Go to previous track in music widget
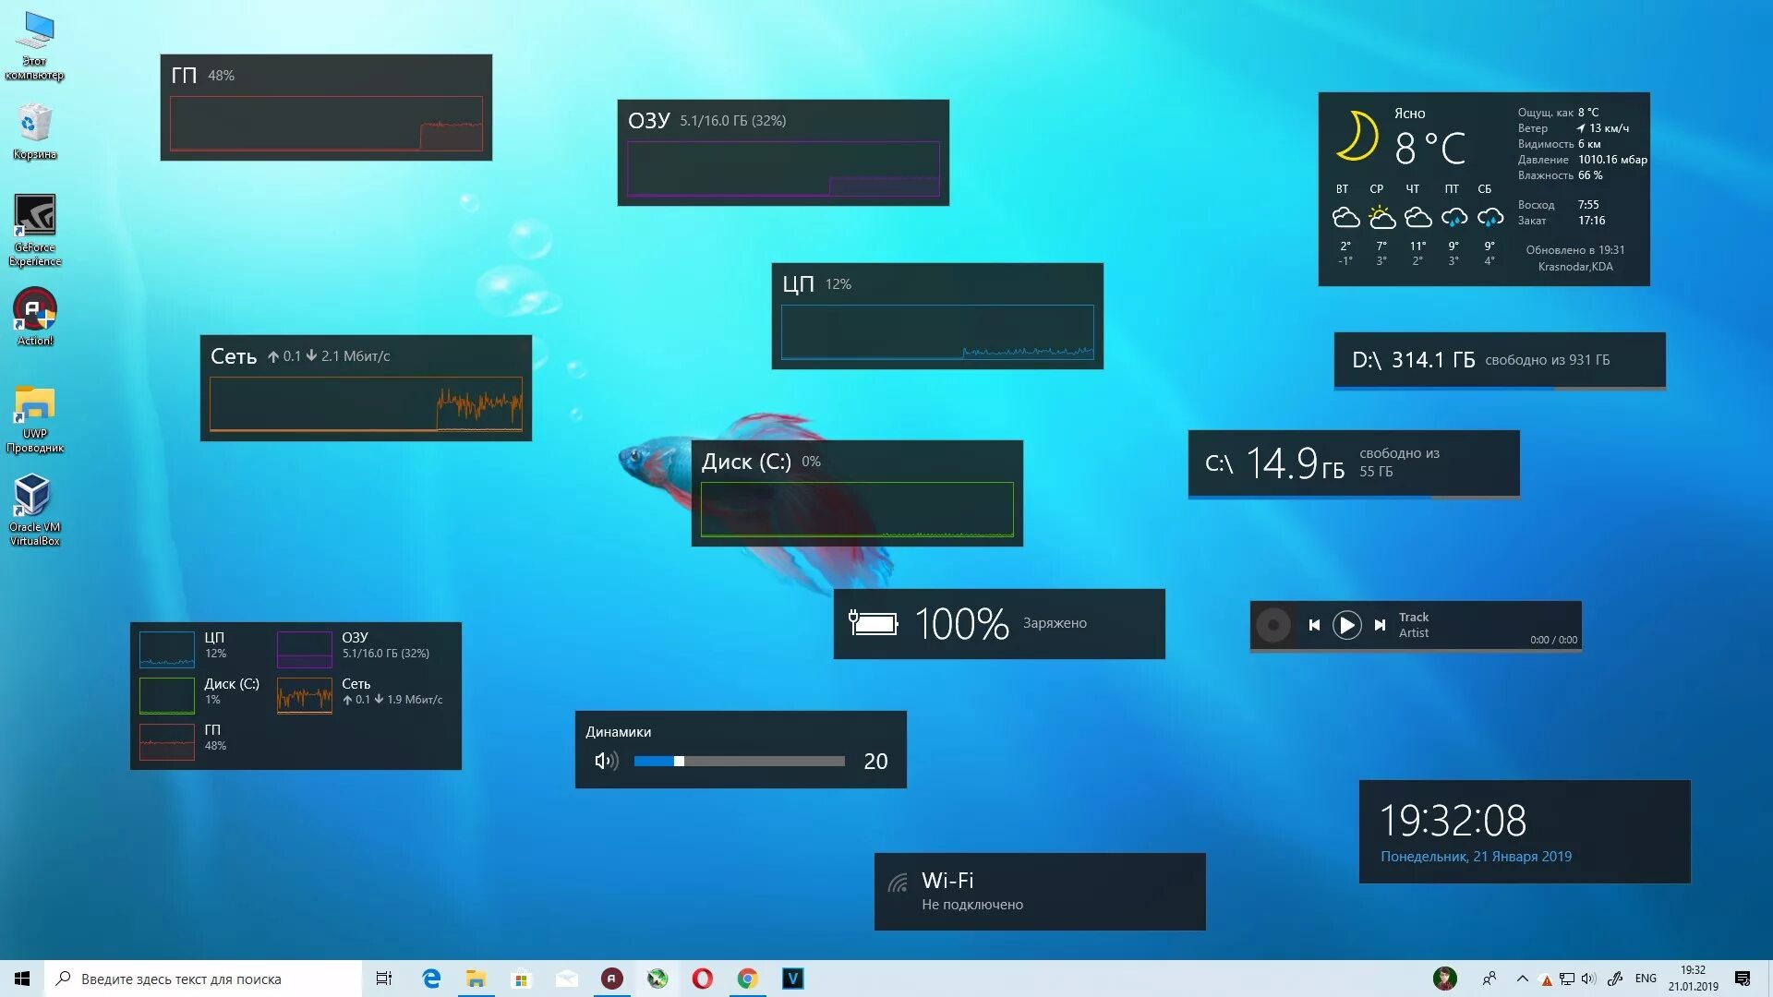1773x997 pixels. pos(1314,626)
